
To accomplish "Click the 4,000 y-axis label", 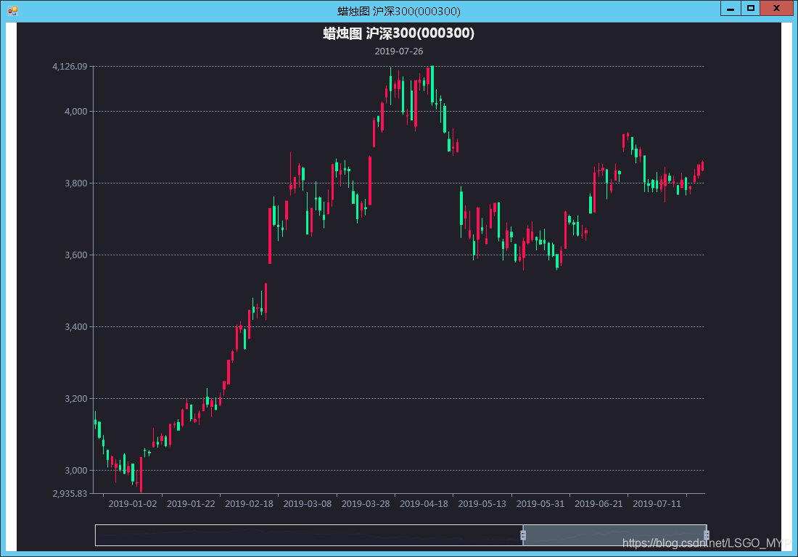I will point(76,112).
